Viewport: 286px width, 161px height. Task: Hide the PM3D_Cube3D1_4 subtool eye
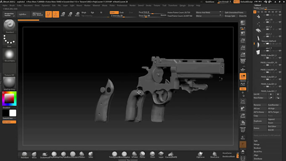pos(280,79)
